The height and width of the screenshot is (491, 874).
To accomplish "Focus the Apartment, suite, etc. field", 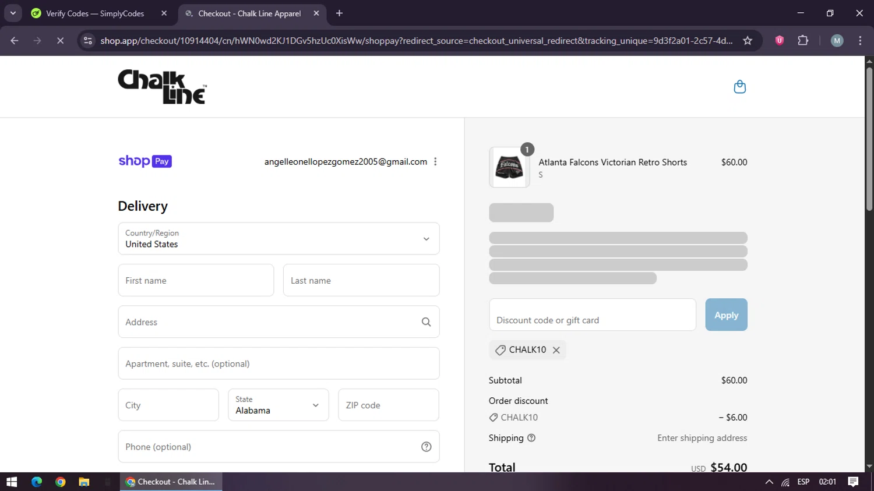I will [x=279, y=363].
